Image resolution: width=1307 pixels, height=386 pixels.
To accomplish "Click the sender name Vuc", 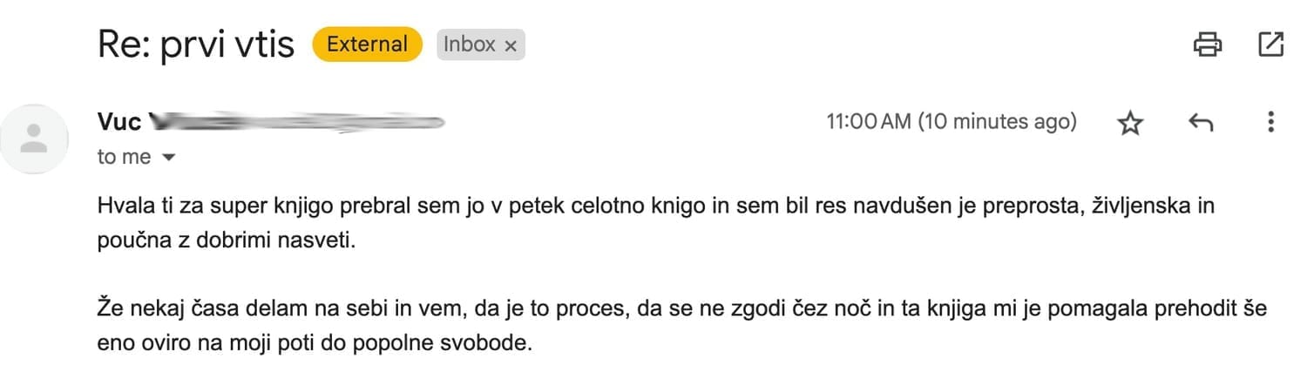I will (119, 123).
